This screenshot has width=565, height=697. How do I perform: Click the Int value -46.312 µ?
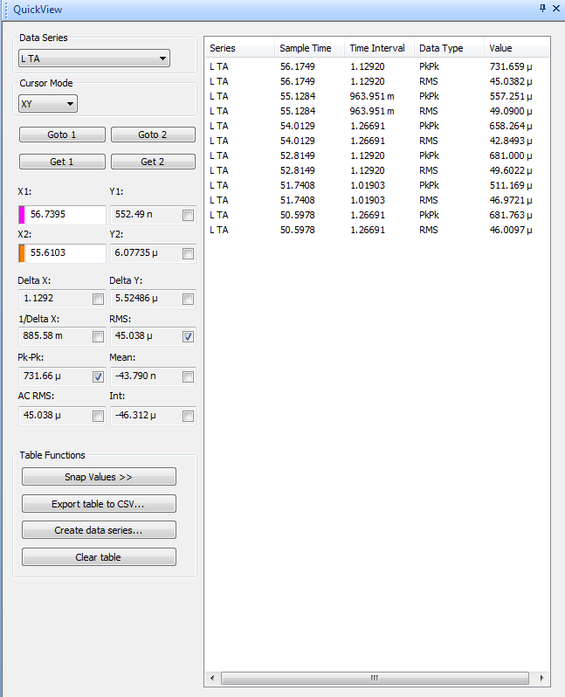tap(135, 415)
